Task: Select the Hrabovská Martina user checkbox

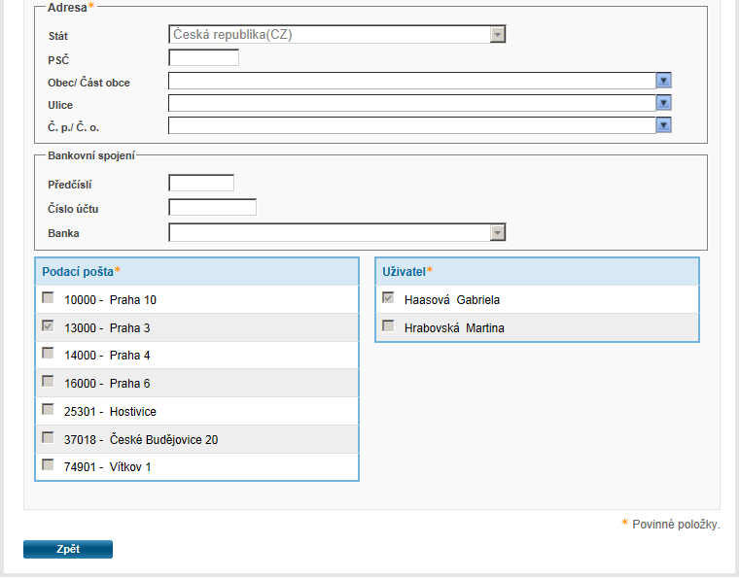Action: pos(388,326)
